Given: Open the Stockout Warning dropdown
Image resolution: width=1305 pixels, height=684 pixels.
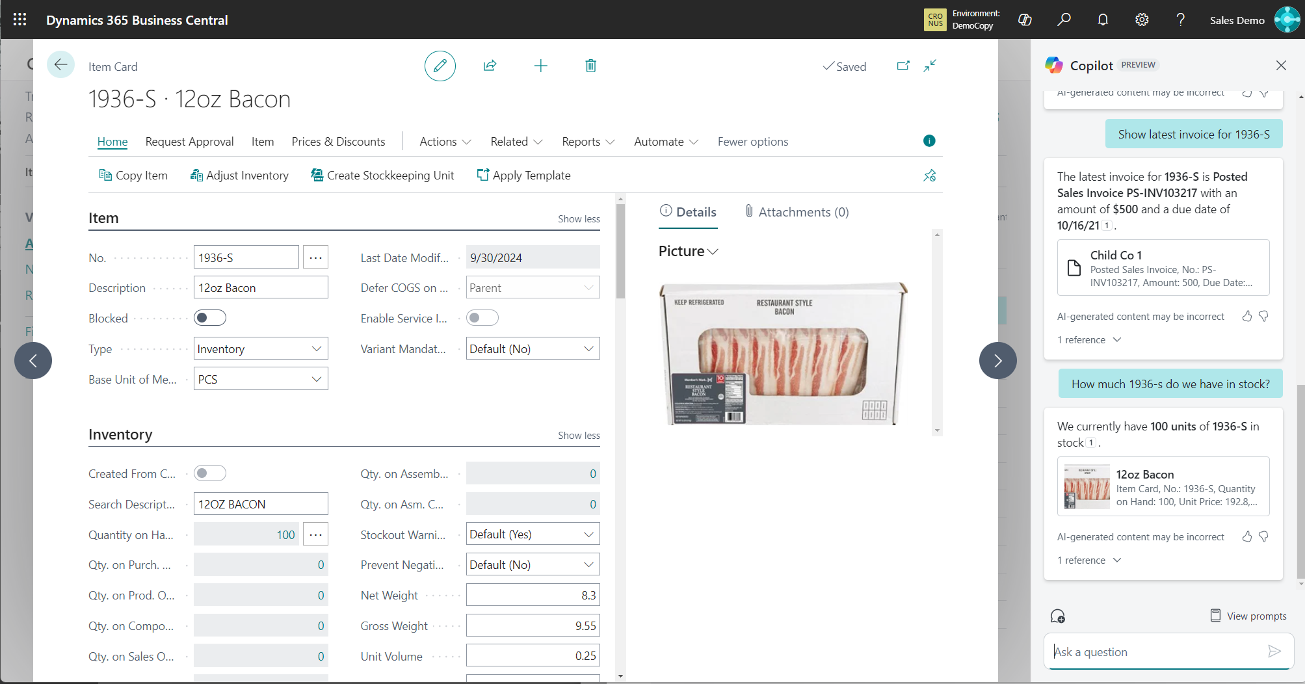Looking at the screenshot, I should pos(533,534).
